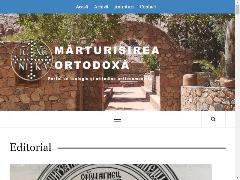The height and width of the screenshot is (180, 240).
Task: Open the hamburger menu icon
Action: (117, 119)
